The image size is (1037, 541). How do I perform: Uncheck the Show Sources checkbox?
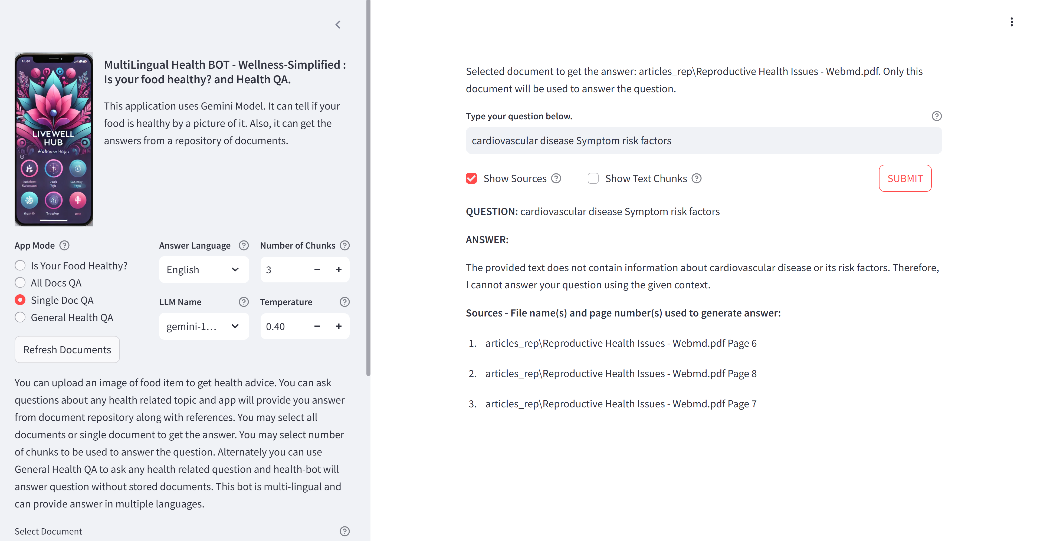471,178
